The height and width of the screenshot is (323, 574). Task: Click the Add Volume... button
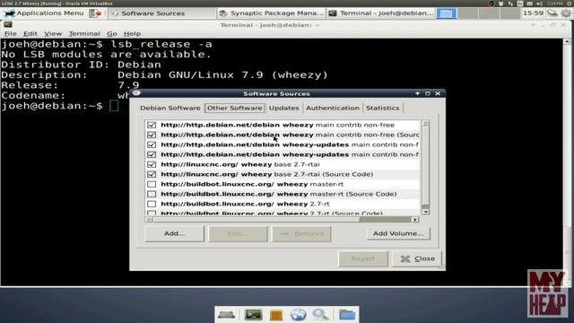(x=398, y=233)
